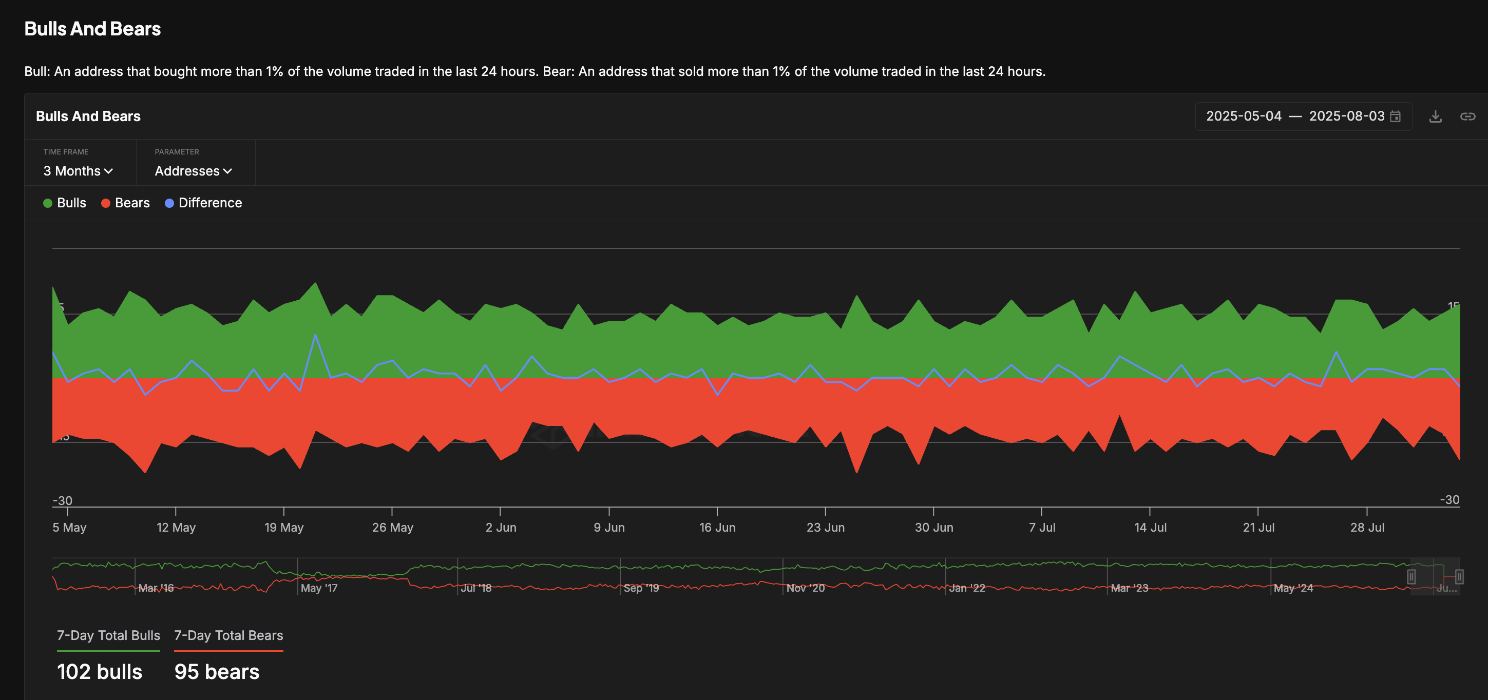
Task: Open the Addresses parameter dropdown
Action: coord(193,171)
